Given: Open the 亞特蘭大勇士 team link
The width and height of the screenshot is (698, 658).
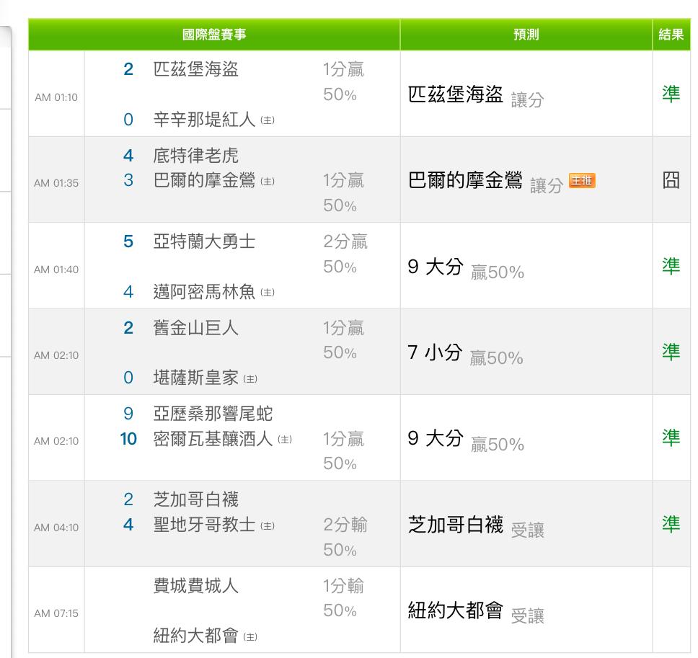Looking at the screenshot, I should 204,241.
